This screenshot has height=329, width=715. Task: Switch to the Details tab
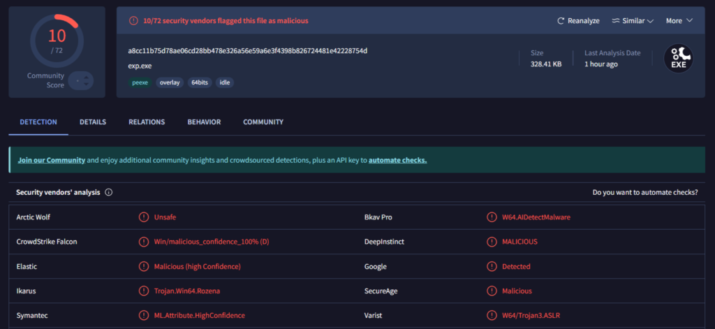pos(93,122)
